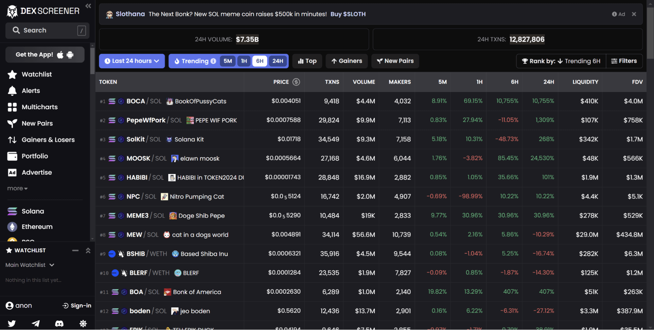Click the Filters button
Image resolution: width=654 pixels, height=330 pixels.
click(x=624, y=61)
